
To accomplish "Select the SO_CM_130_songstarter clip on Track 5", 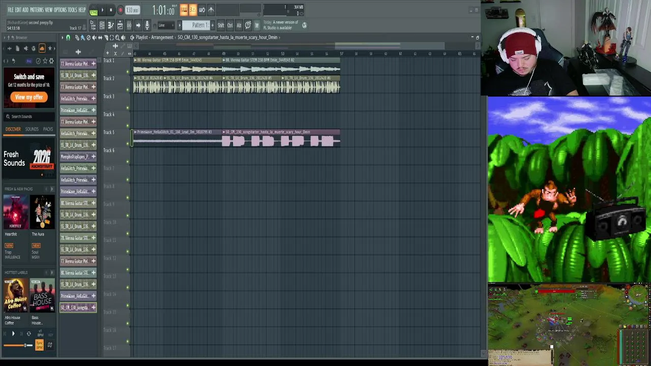I will tap(281, 138).
